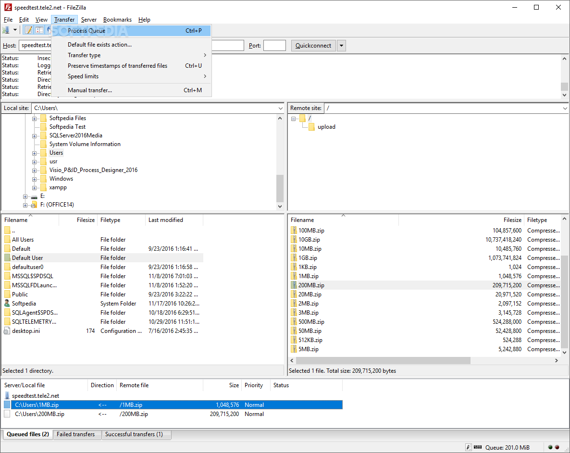Sort queue by Priority column header
Viewport: 570px width, 453px height.
256,385
